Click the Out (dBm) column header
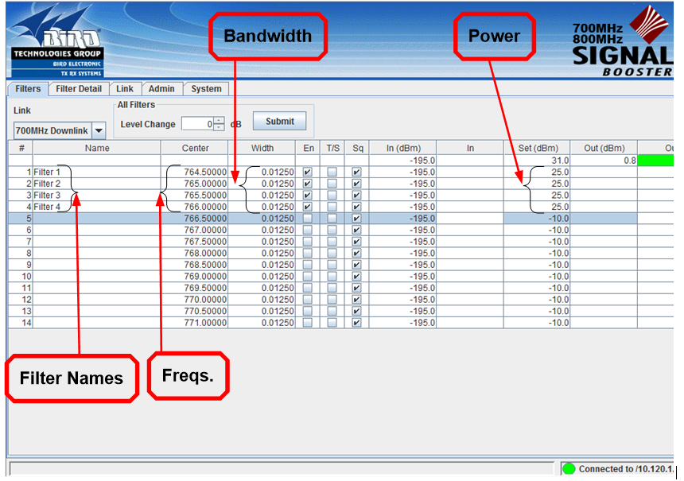The image size is (684, 481). tap(604, 148)
